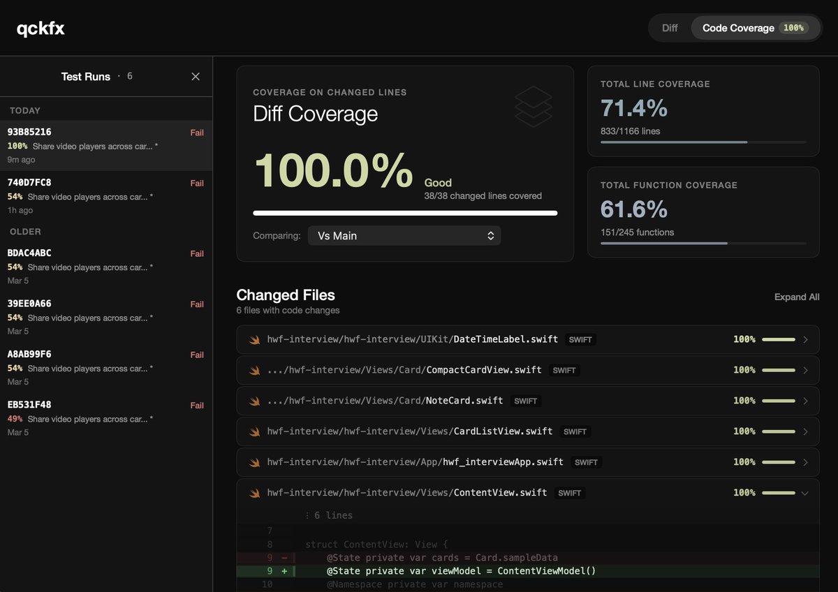Click Expand All link
Screen dimensions: 838x592
(x=797, y=297)
